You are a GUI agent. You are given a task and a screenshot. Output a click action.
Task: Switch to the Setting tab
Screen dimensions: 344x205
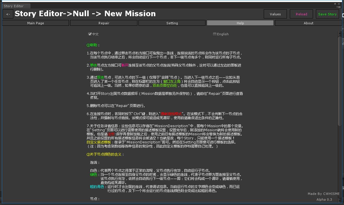tap(172, 23)
